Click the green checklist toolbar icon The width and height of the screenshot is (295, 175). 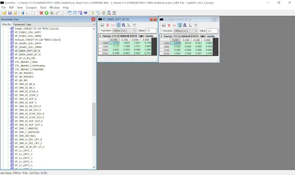93,13
